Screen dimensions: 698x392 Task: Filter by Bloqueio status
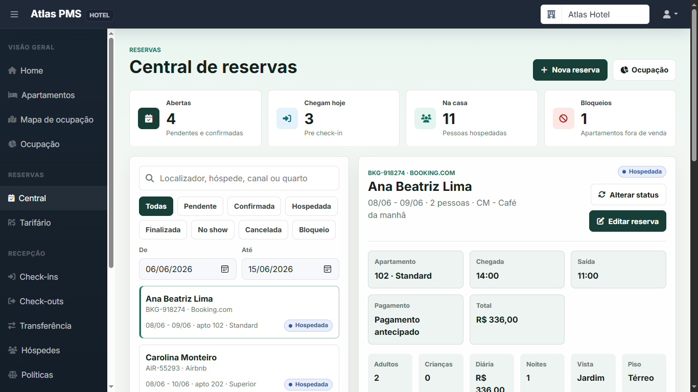click(314, 230)
